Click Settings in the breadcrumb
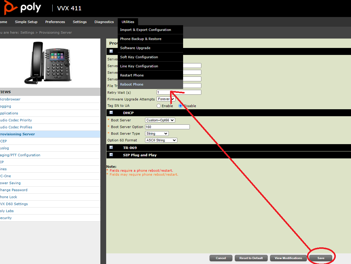Image resolution: width=351 pixels, height=264 pixels. pyautogui.click(x=27, y=32)
